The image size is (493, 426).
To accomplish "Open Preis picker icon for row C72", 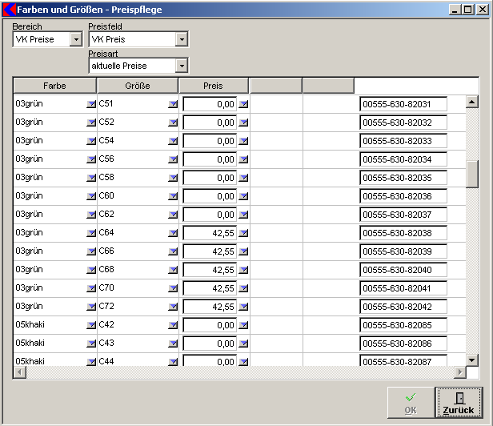I will click(x=243, y=307).
